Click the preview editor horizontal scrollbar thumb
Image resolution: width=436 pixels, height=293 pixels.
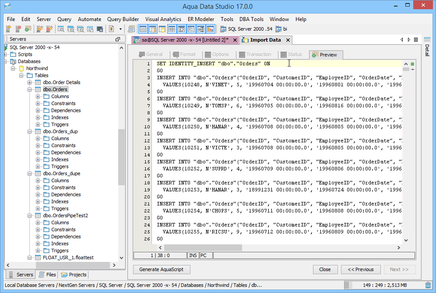coord(203,247)
